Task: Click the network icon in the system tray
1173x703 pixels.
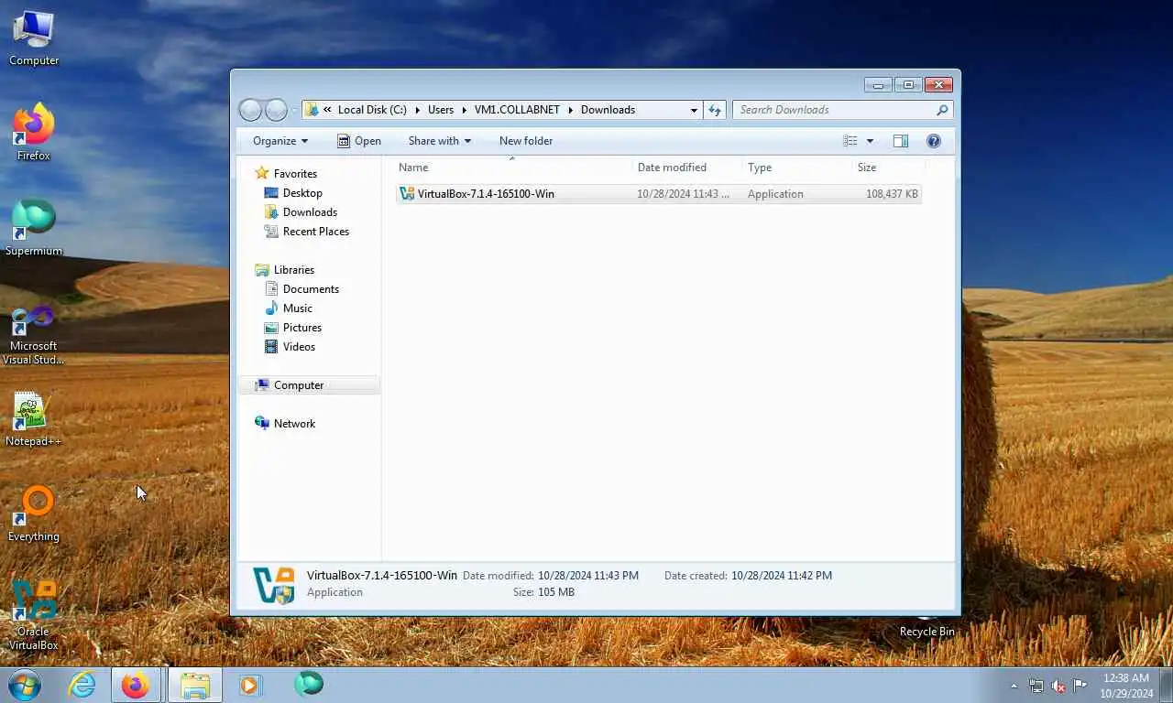Action: [1036, 686]
